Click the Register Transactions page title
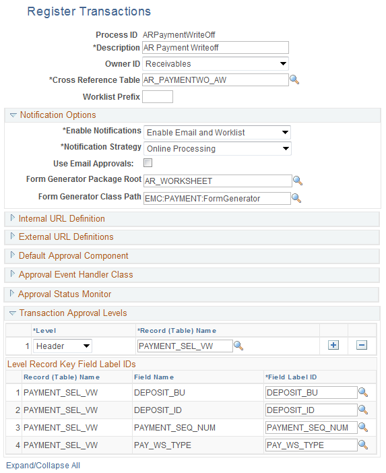The image size is (386, 473). pos(89,11)
